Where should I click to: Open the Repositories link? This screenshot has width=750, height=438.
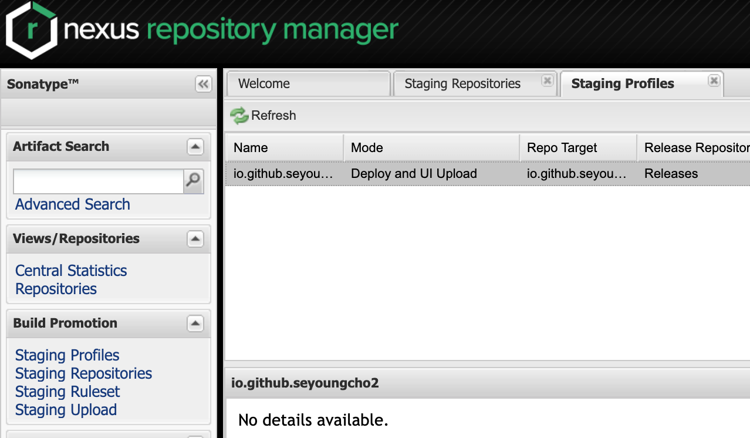(56, 289)
